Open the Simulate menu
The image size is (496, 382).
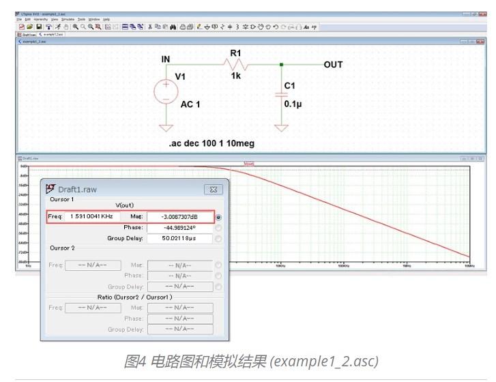click(x=68, y=19)
